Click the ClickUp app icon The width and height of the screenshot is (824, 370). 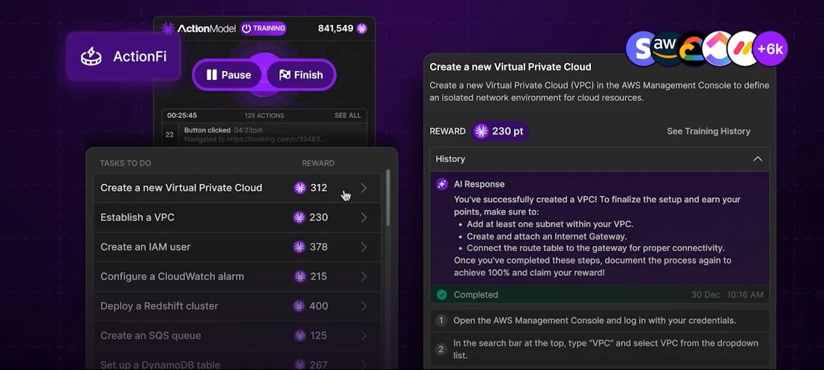(x=718, y=49)
